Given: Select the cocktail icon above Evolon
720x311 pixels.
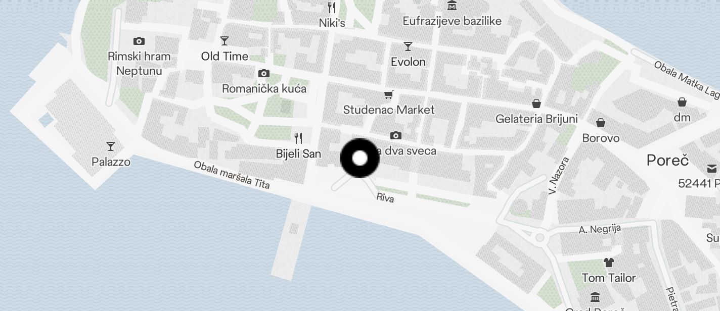Looking at the screenshot, I should [x=408, y=46].
